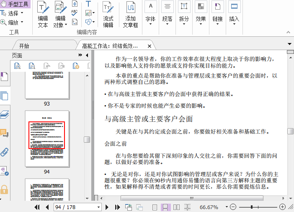Screen dimensions: 294x212
Task: Collapse the Pages panel with the left arrow
Action: tap(87, 55)
